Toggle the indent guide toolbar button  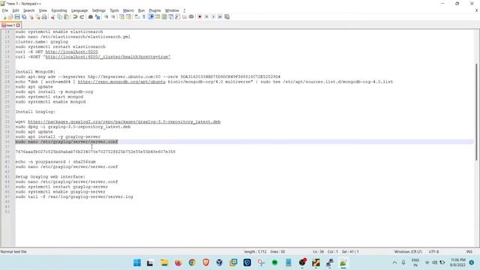[151, 16]
